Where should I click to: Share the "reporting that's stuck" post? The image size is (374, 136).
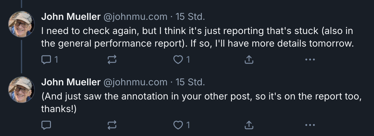click(x=249, y=59)
